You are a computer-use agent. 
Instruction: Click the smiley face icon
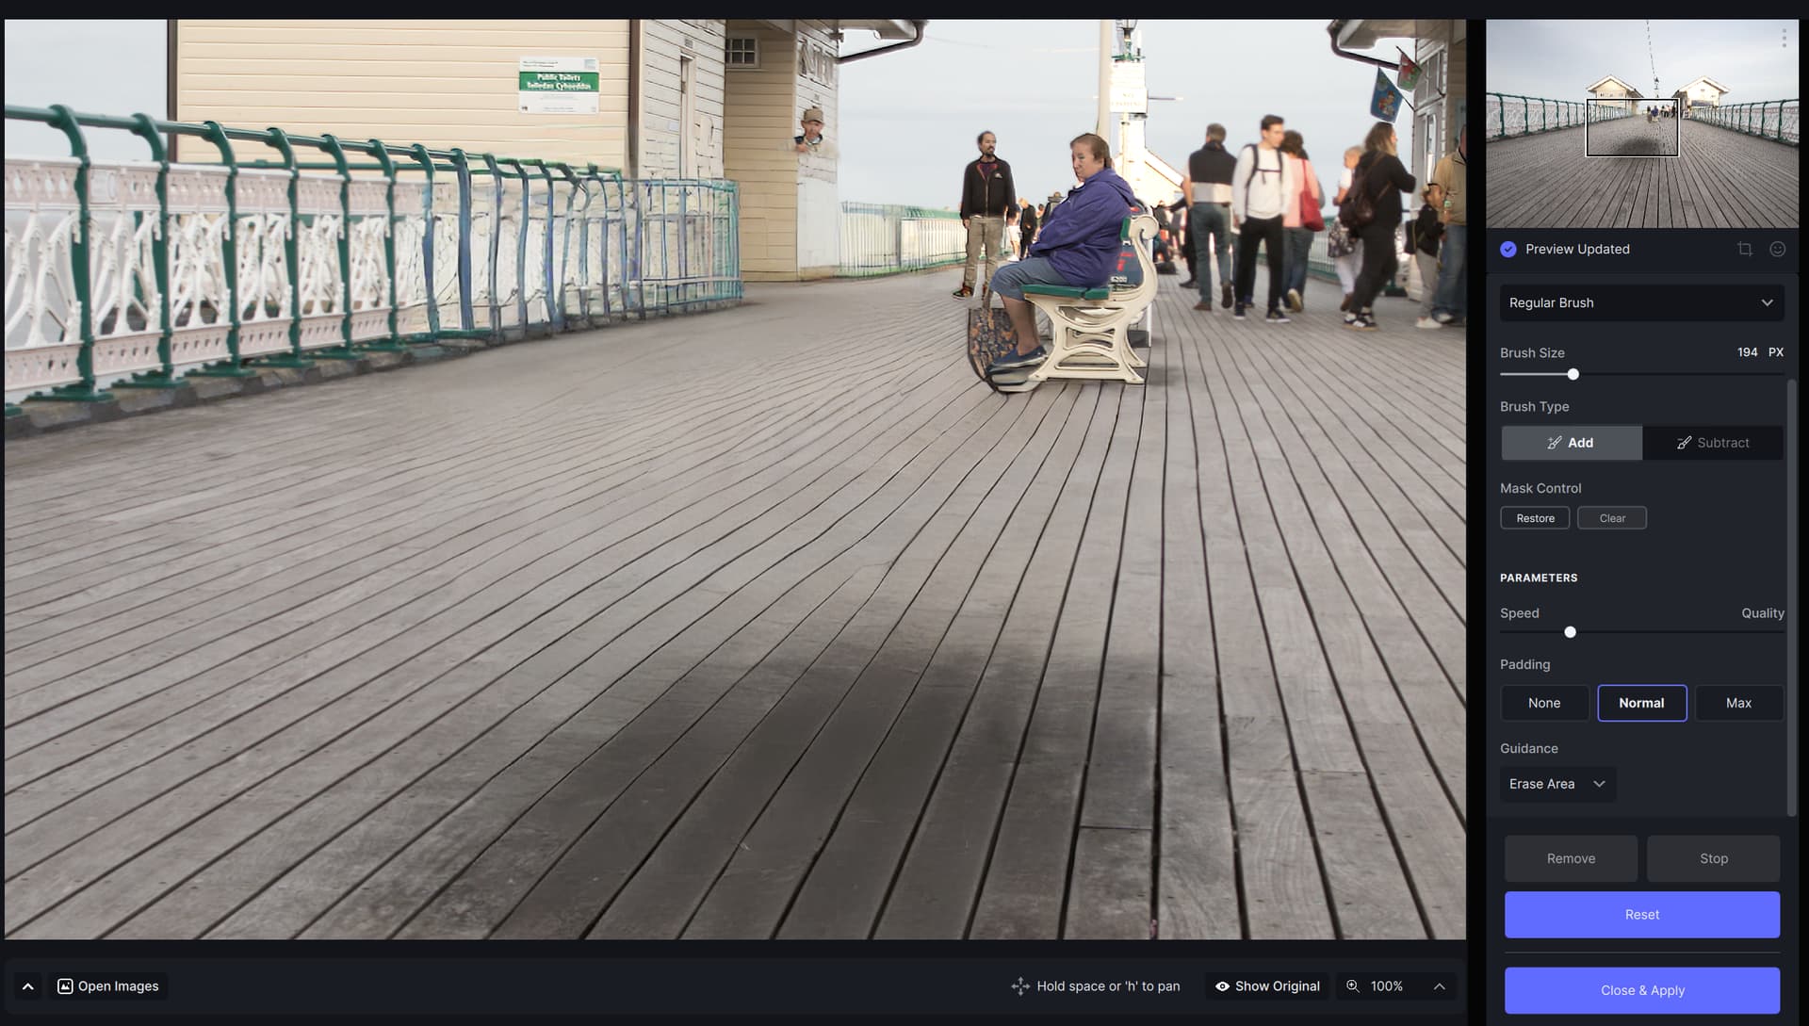click(1777, 250)
